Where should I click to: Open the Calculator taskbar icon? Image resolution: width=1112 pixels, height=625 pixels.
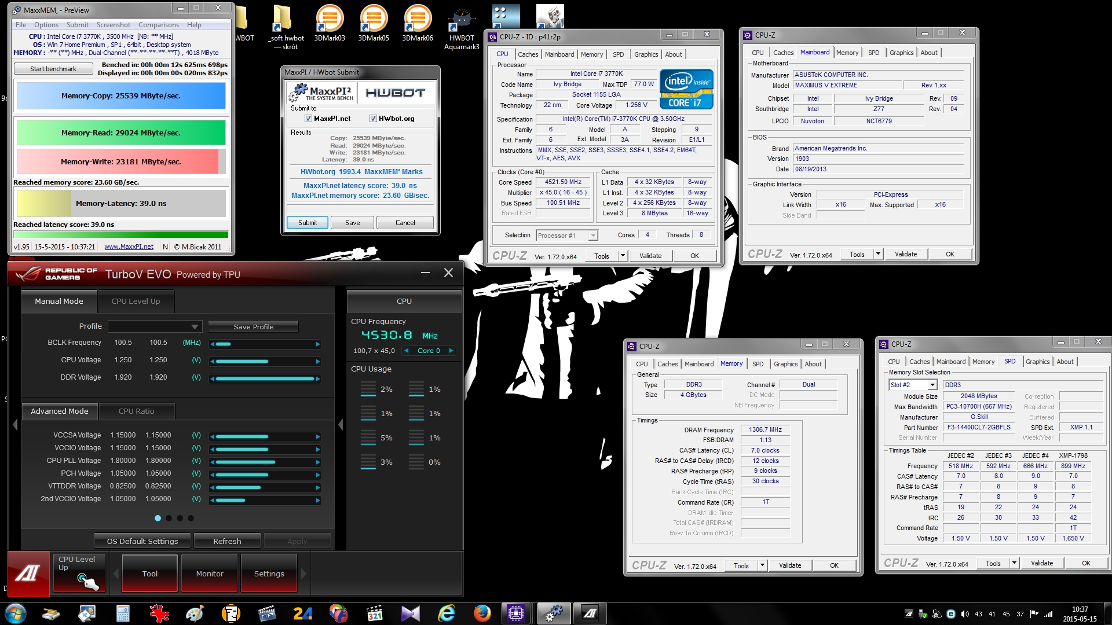pyautogui.click(x=123, y=613)
